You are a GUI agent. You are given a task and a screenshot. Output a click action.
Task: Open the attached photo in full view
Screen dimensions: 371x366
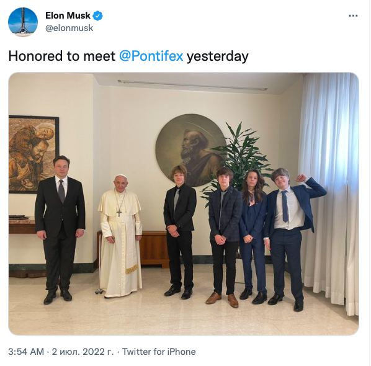[184, 203]
